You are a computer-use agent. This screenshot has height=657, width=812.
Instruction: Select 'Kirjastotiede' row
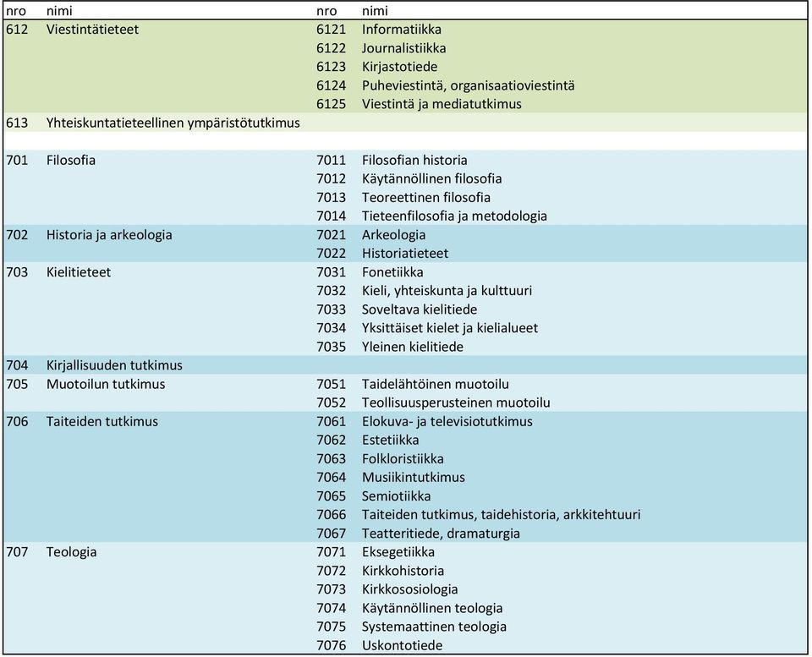399,67
